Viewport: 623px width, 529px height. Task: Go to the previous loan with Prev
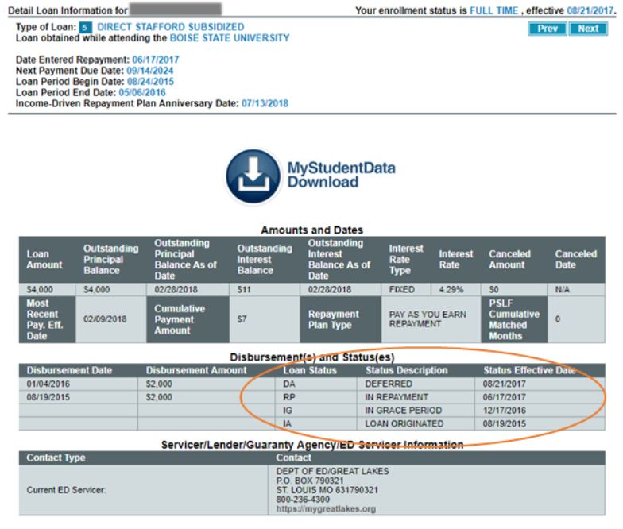tap(548, 29)
